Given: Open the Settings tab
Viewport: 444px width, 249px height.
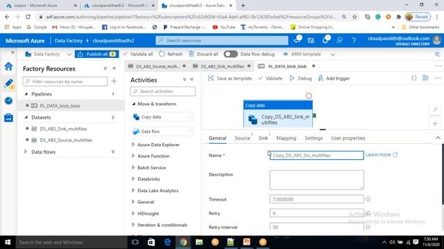Looking at the screenshot, I should coord(314,138).
